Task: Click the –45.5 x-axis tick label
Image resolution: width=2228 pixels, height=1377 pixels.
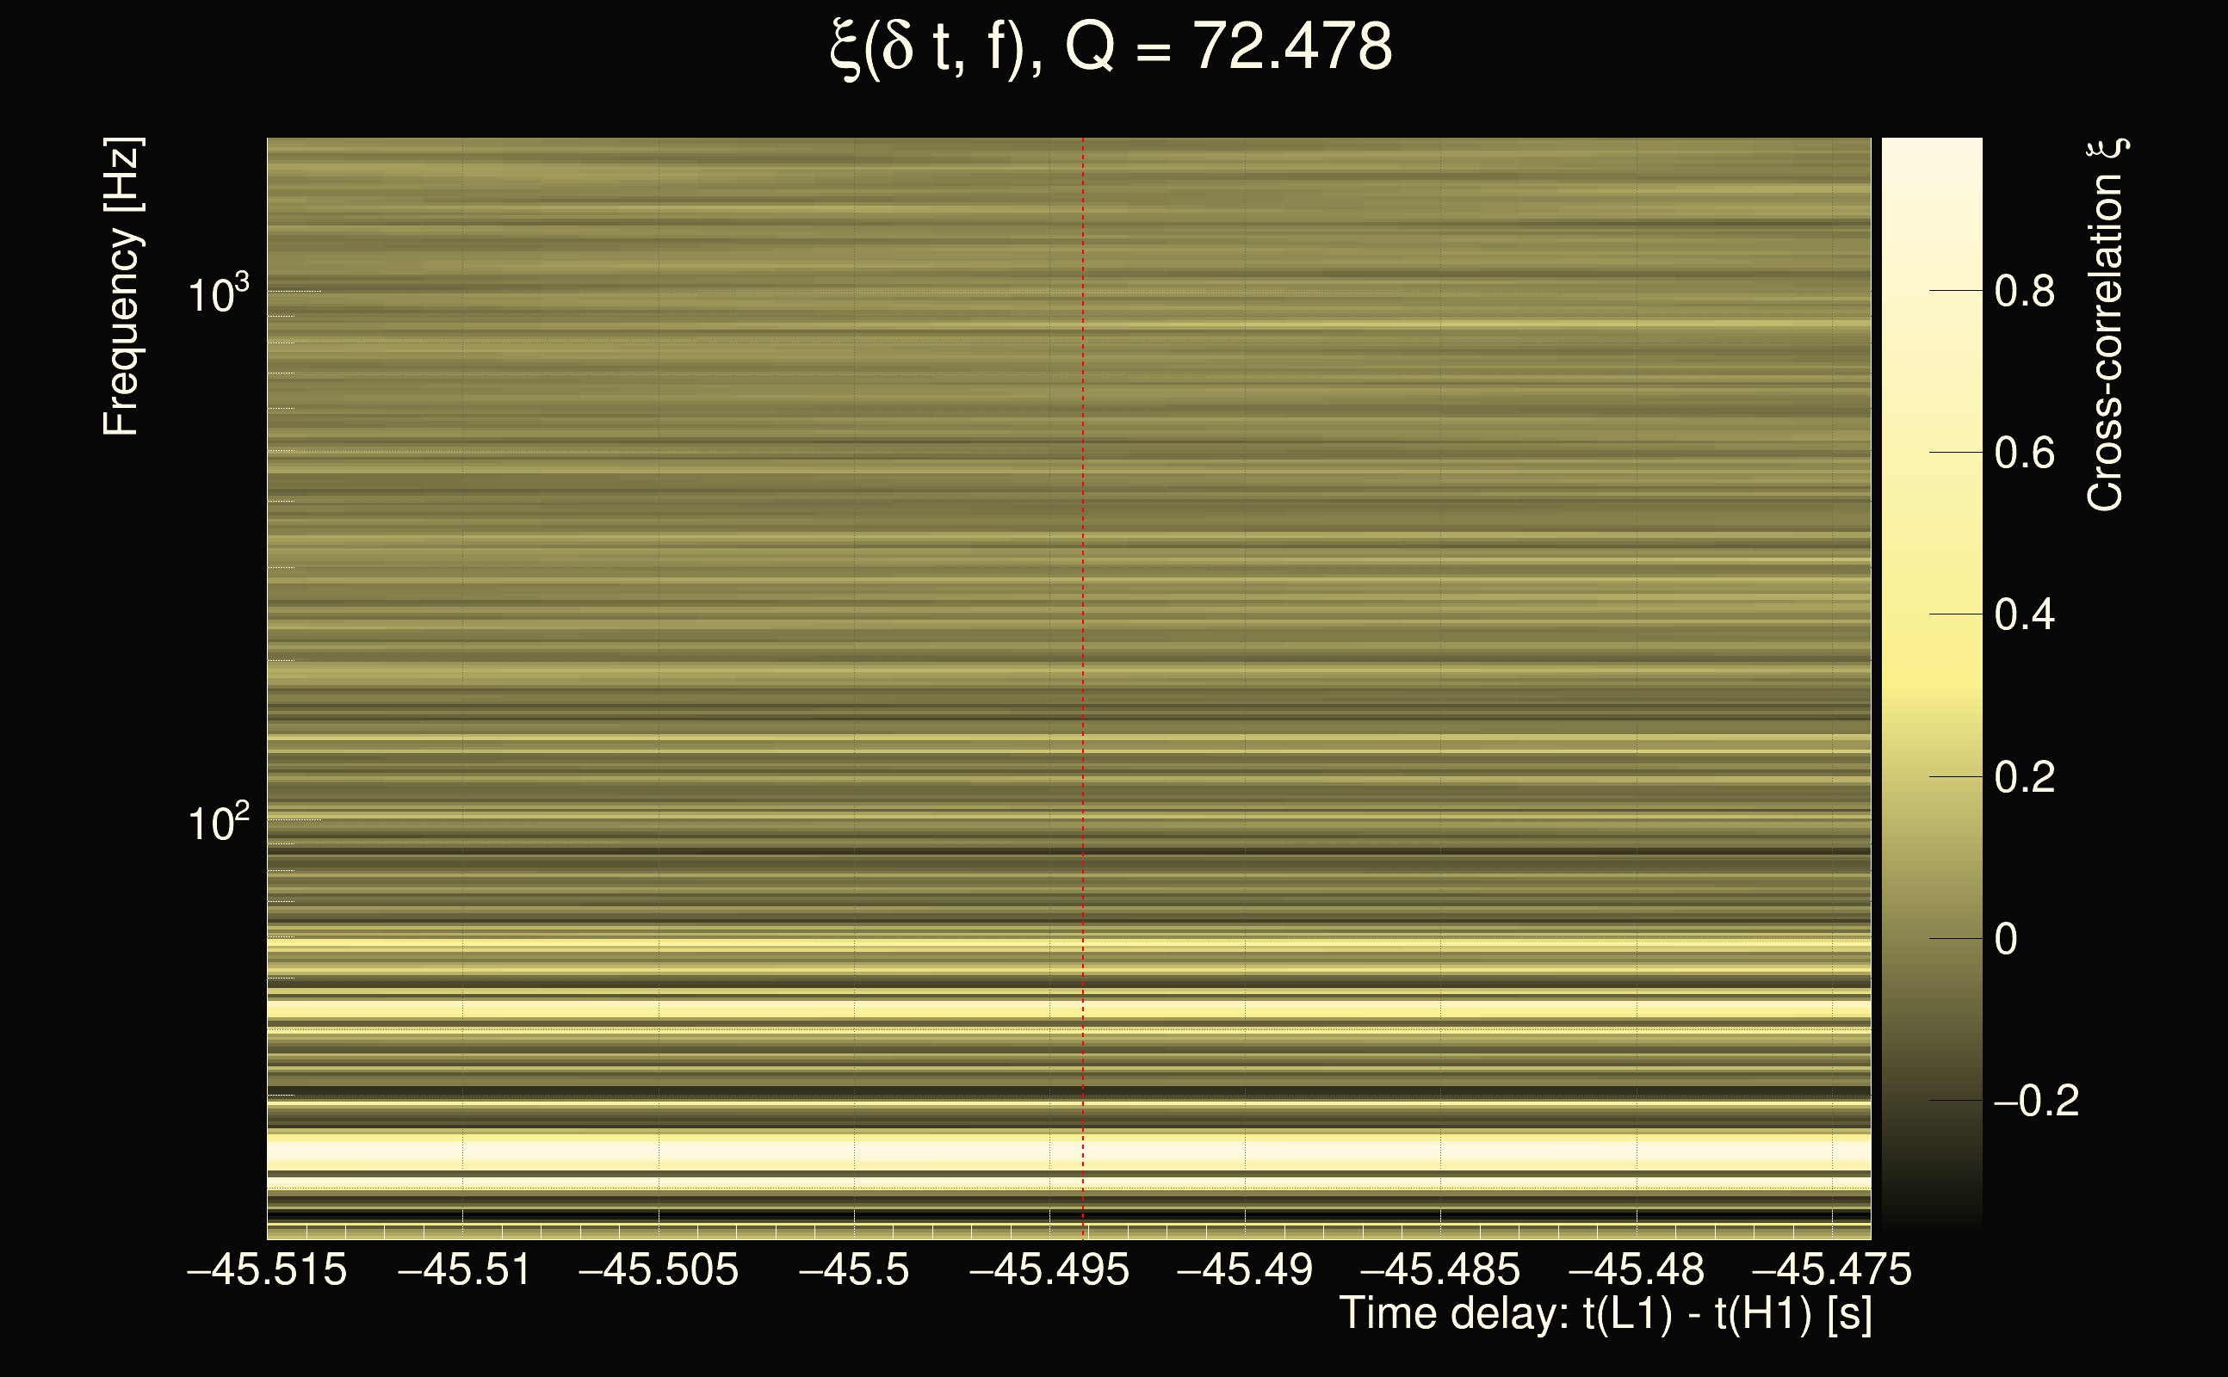Action: tap(853, 1269)
